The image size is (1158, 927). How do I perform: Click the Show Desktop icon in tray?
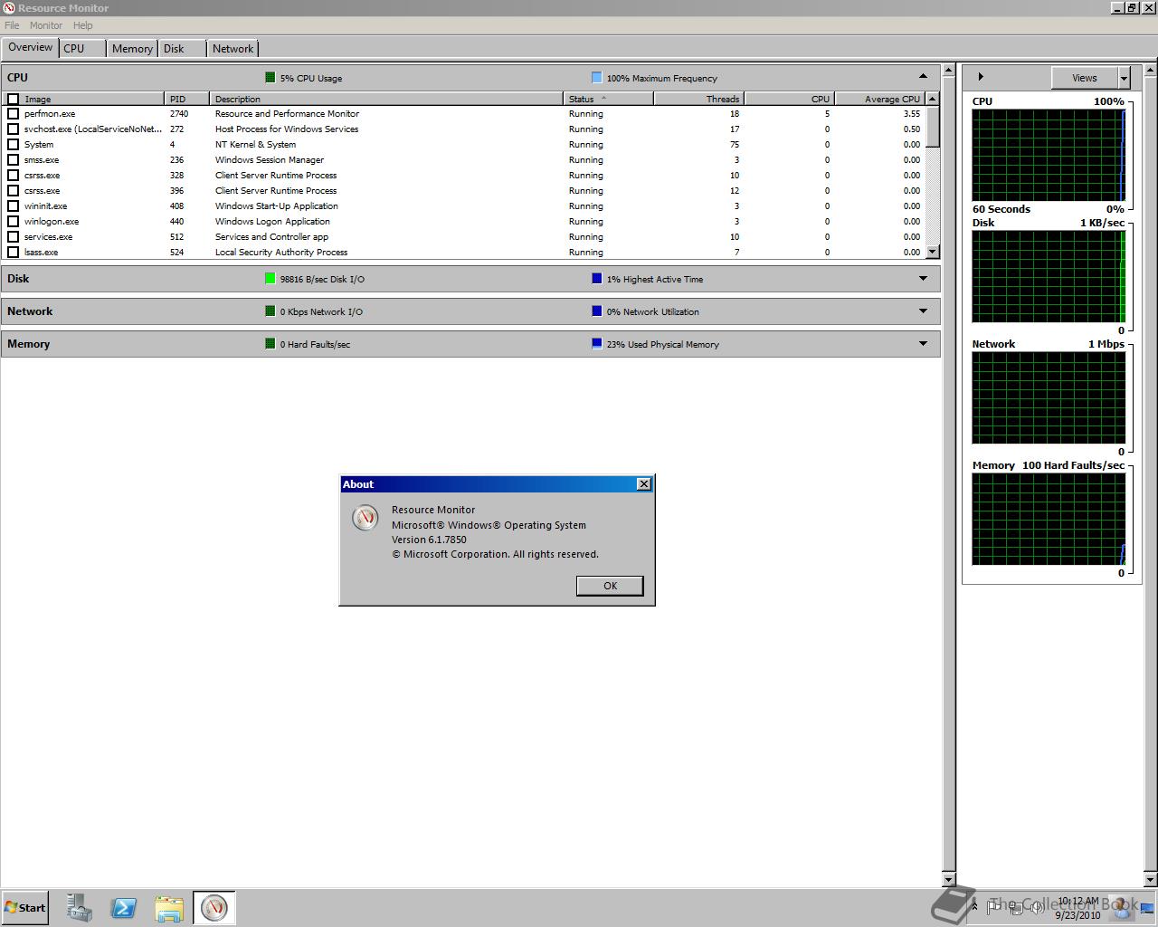[1147, 909]
